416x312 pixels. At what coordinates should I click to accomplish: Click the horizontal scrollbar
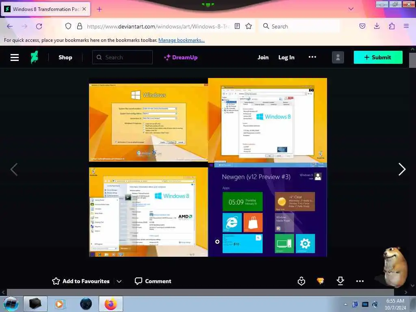pyautogui.click(x=200, y=292)
